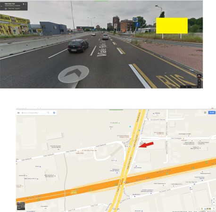Click the Pegman Street View icon
216x212 pixels.
202,209
